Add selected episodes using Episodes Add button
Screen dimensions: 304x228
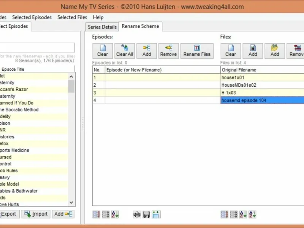147,51
